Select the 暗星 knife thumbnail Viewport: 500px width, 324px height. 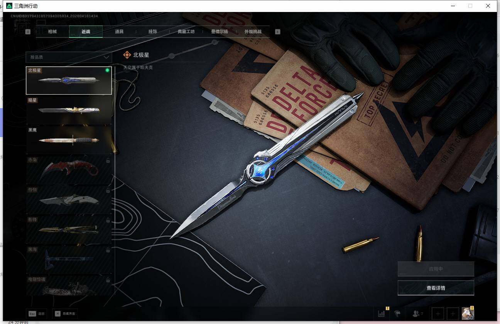point(69,110)
